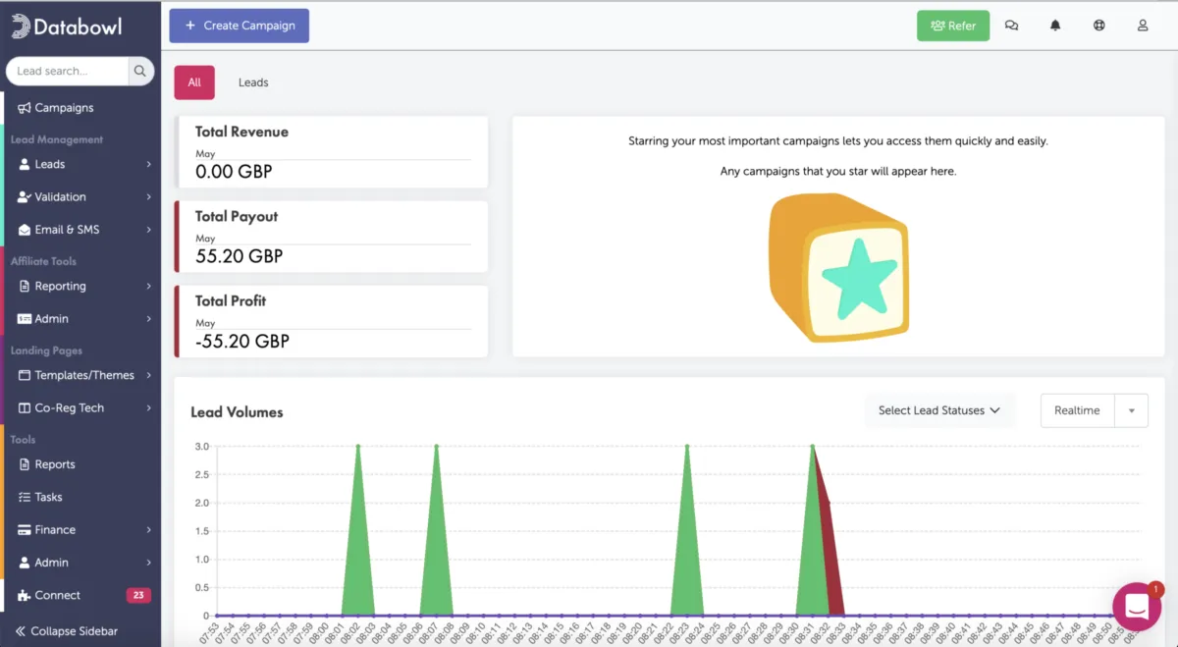Viewport: 1178px width, 647px height.
Task: Select the All tab
Action: (x=194, y=82)
